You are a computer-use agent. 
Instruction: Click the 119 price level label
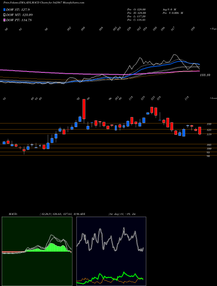(209, 135)
